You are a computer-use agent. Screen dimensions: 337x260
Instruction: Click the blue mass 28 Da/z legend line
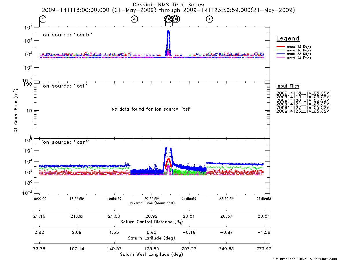click(x=281, y=54)
